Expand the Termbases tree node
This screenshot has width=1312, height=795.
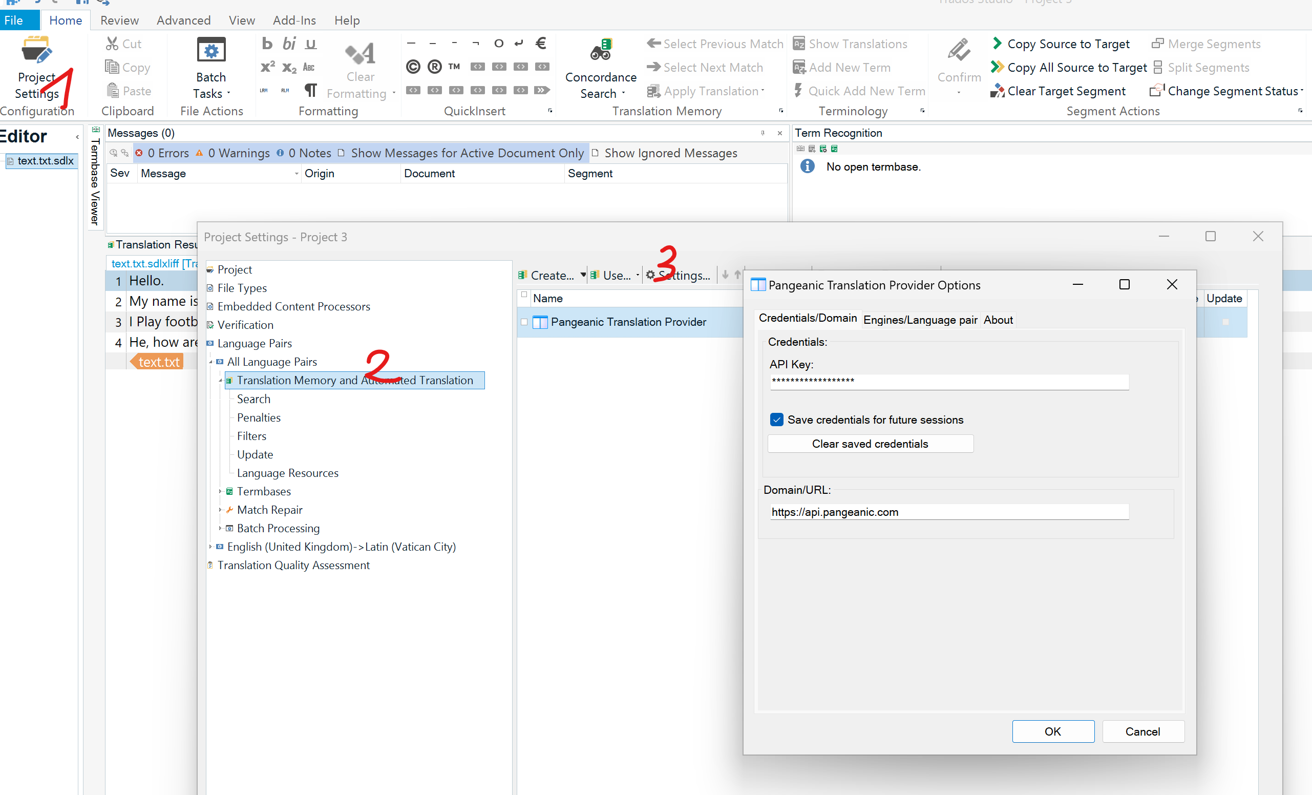220,491
